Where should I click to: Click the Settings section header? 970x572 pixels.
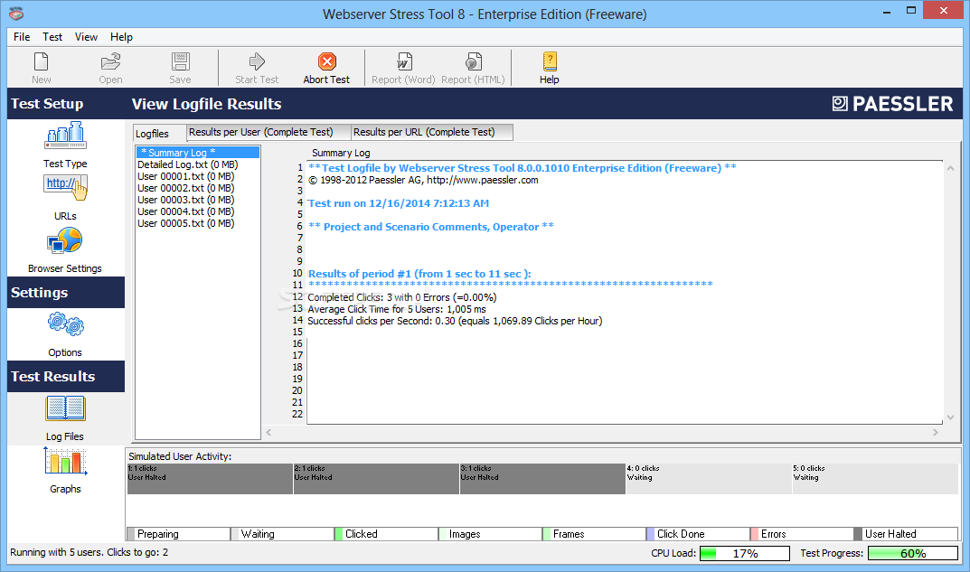[x=66, y=293]
